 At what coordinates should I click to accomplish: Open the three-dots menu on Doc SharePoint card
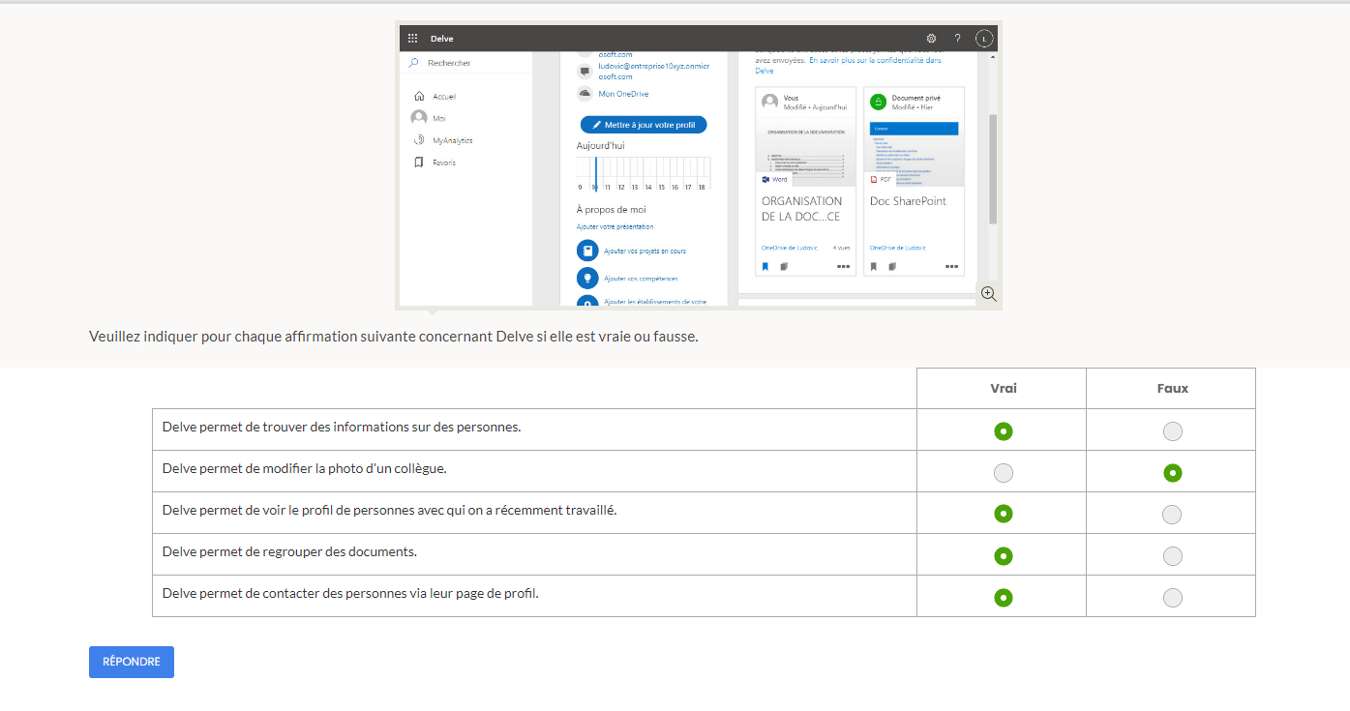(951, 266)
